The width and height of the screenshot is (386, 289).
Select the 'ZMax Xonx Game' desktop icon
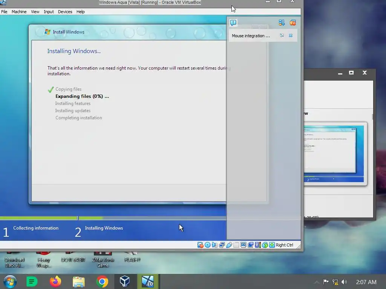coord(103,260)
